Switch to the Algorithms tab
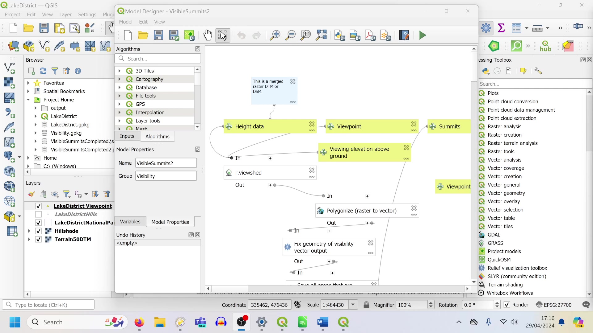 pyautogui.click(x=157, y=136)
